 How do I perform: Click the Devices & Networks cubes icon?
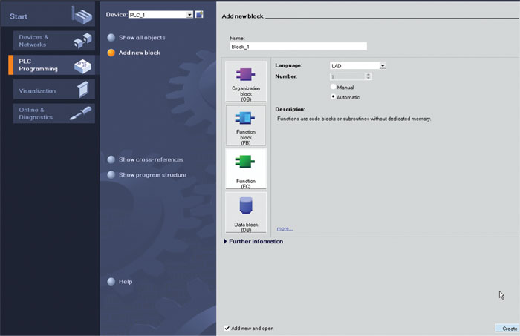coord(82,41)
